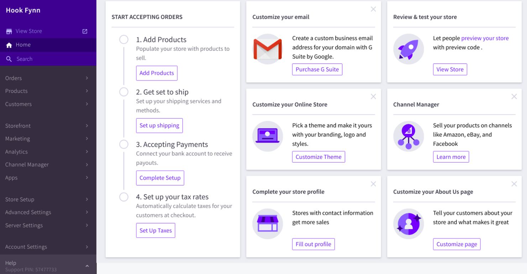Viewport: 527px width, 274px height.
Task: Click the About Us person icon
Action: pyautogui.click(x=408, y=224)
